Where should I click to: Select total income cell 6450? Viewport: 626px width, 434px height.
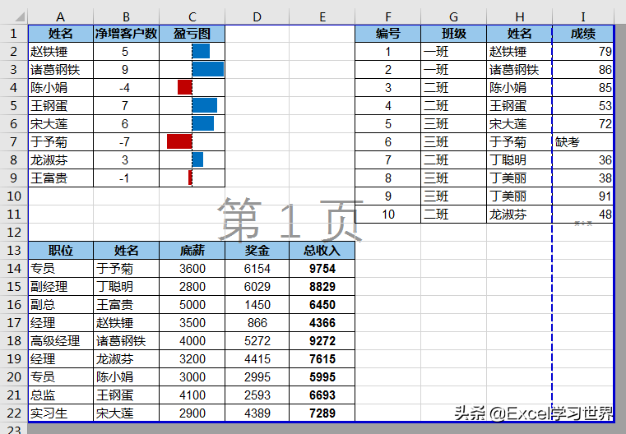coord(322,305)
